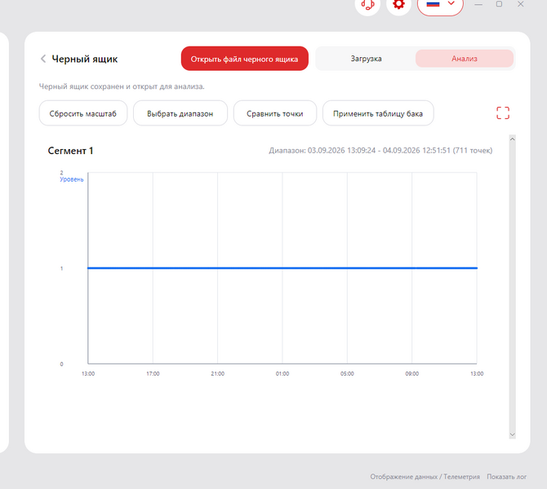Go back using the arrow beside Черный ящик
Screen dimensions: 547x489
tap(43, 59)
